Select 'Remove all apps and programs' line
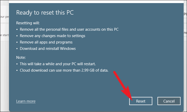187x112 pixels. [46, 42]
